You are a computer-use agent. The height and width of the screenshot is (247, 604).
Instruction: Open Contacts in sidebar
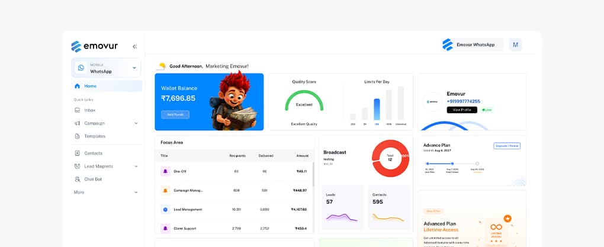click(x=93, y=153)
